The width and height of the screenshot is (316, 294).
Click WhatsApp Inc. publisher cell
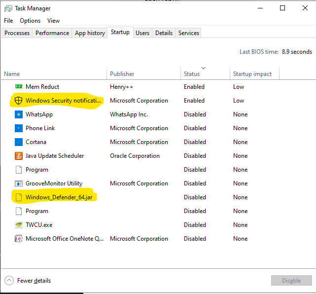click(129, 114)
